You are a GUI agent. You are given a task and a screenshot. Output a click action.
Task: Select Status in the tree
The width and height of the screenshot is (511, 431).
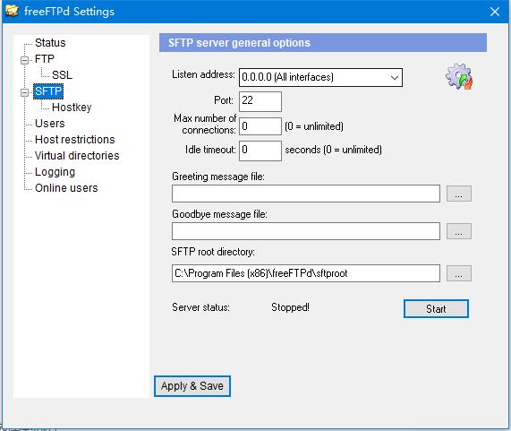50,43
